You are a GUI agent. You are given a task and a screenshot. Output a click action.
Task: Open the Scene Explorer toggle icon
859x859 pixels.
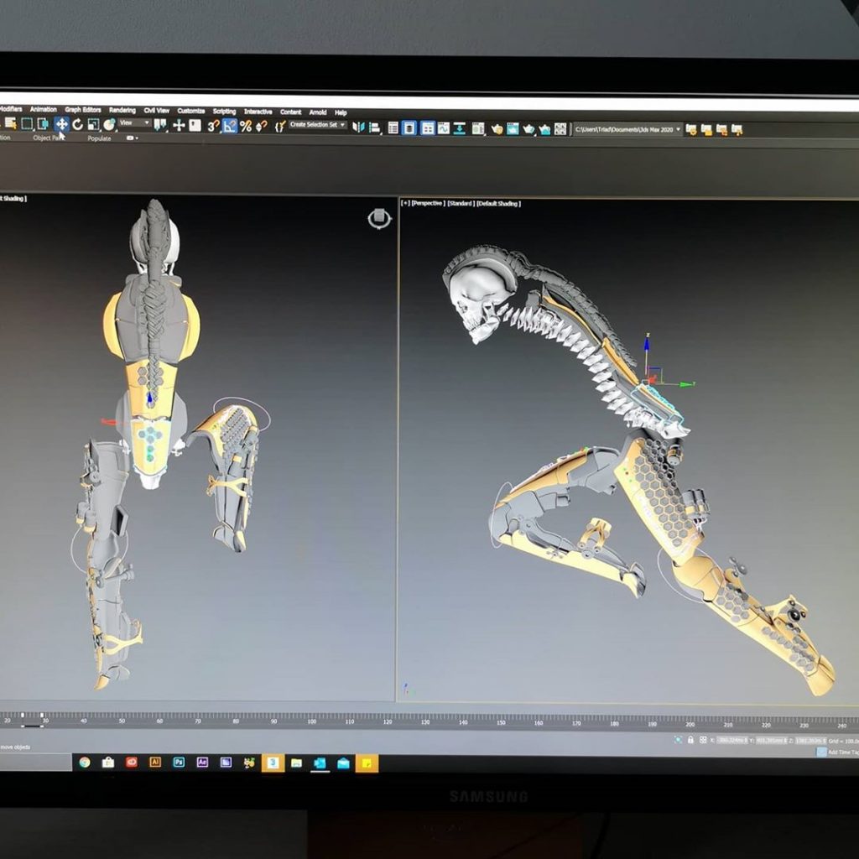pyautogui.click(x=393, y=128)
